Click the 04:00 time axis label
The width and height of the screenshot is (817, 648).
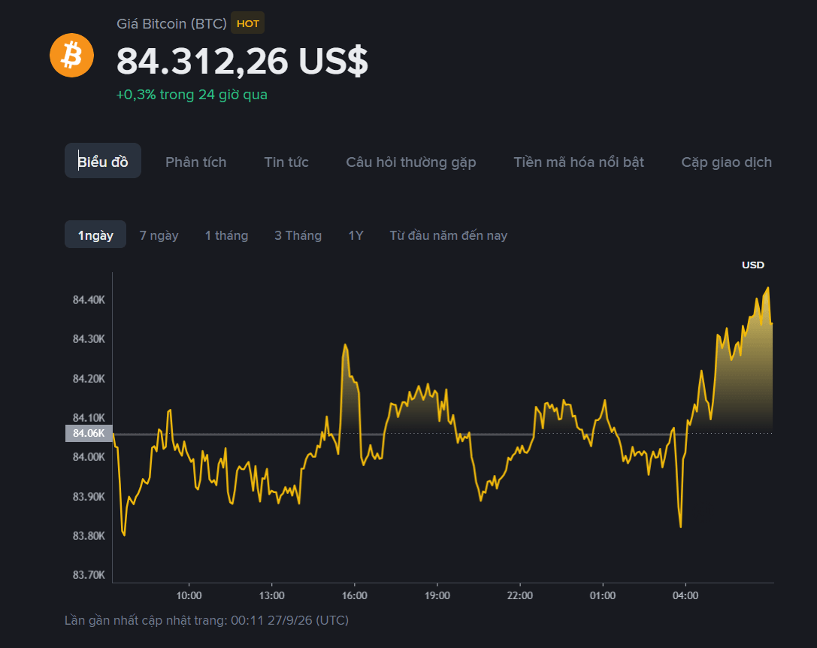685,595
